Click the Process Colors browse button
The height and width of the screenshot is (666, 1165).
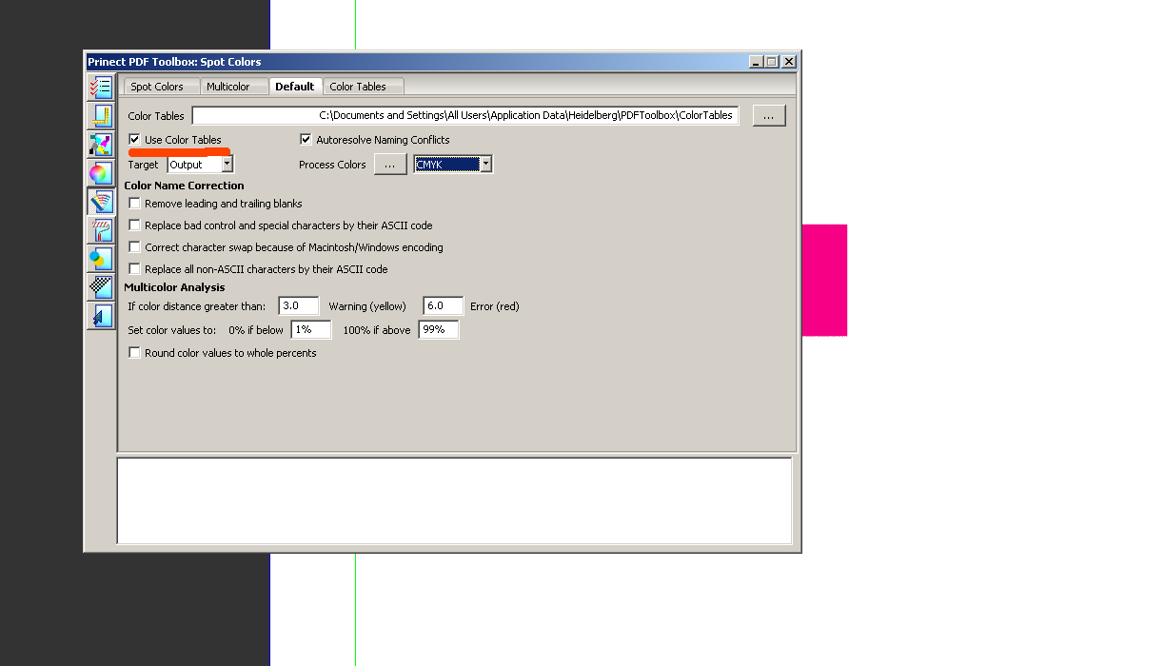(389, 165)
